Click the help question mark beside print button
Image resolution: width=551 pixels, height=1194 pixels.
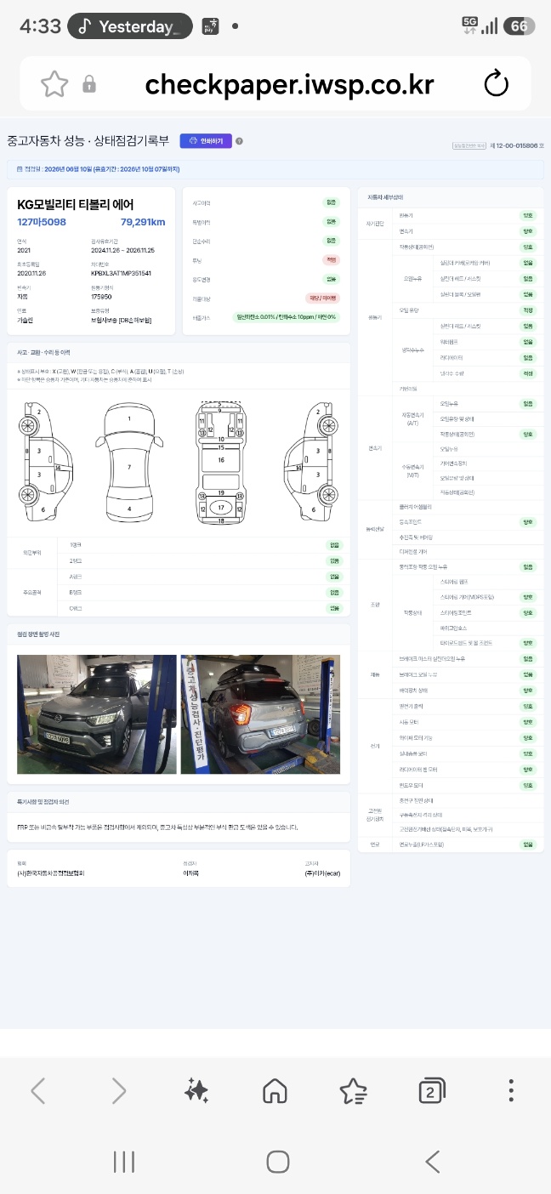point(240,141)
